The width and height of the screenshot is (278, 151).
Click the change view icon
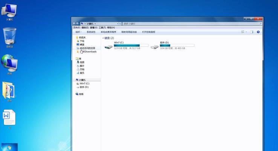point(243,32)
